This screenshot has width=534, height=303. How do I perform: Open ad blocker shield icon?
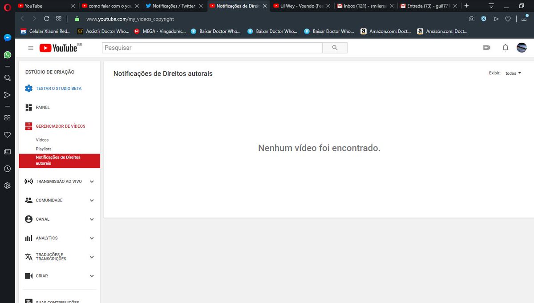pyautogui.click(x=484, y=19)
